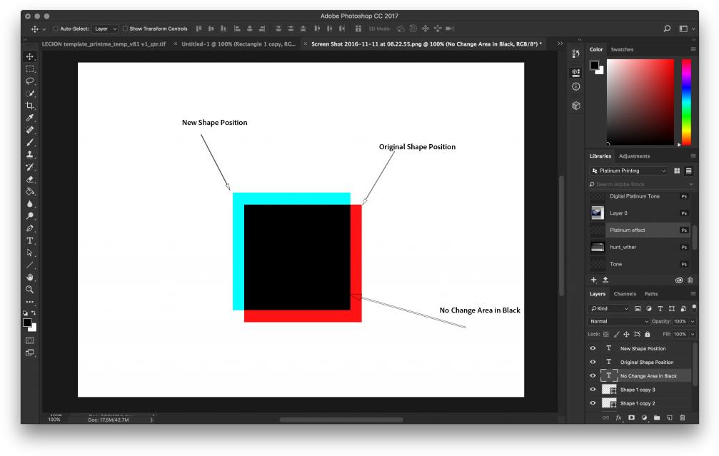This screenshot has height=456, width=719.
Task: Switch to the Channels tab
Action: click(x=625, y=293)
